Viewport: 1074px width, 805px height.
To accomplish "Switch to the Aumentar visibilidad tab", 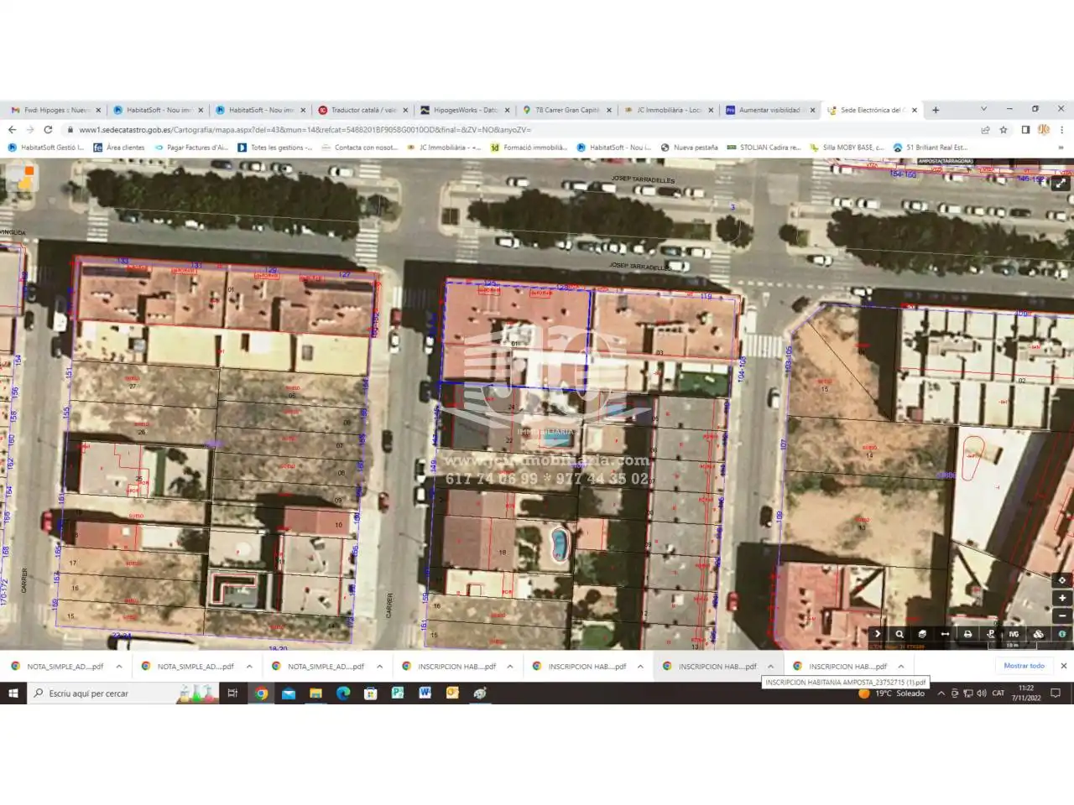I will (x=771, y=110).
